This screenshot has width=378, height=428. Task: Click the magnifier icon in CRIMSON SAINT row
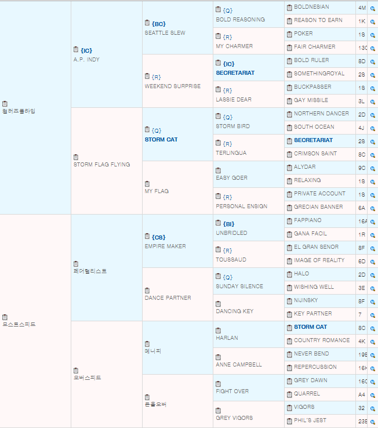pyautogui.click(x=373, y=155)
